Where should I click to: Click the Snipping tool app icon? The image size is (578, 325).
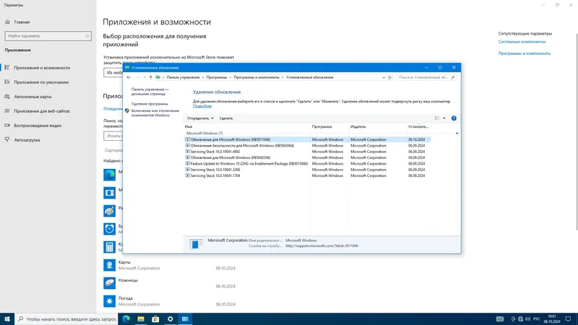click(x=110, y=283)
